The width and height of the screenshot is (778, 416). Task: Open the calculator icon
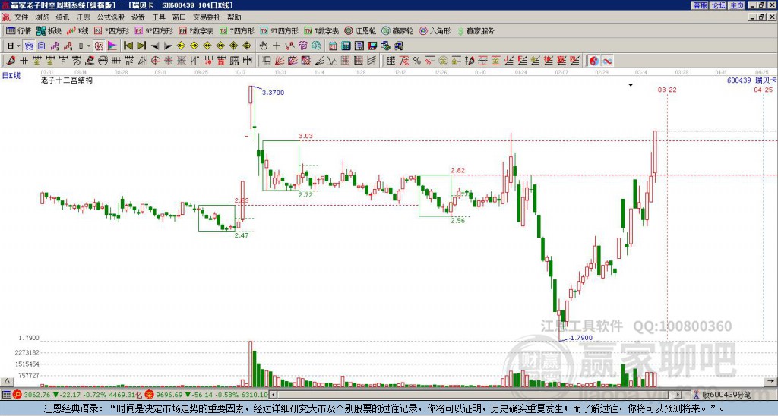pos(346,46)
